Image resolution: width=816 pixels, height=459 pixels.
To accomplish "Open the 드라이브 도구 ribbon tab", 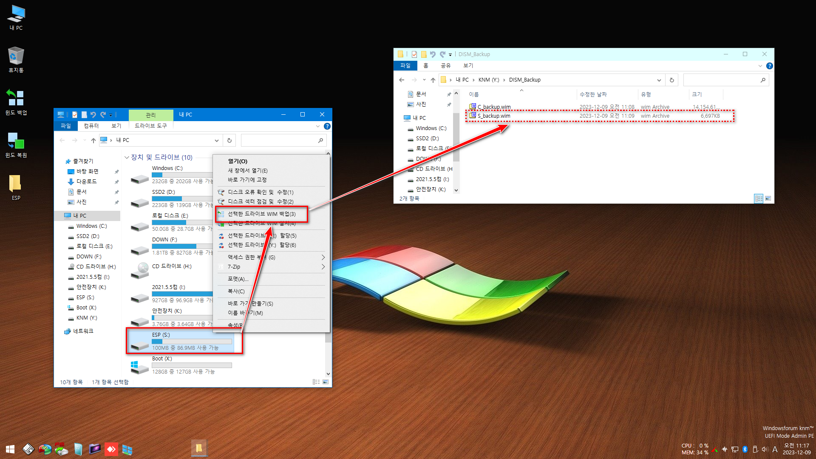I will tap(151, 126).
